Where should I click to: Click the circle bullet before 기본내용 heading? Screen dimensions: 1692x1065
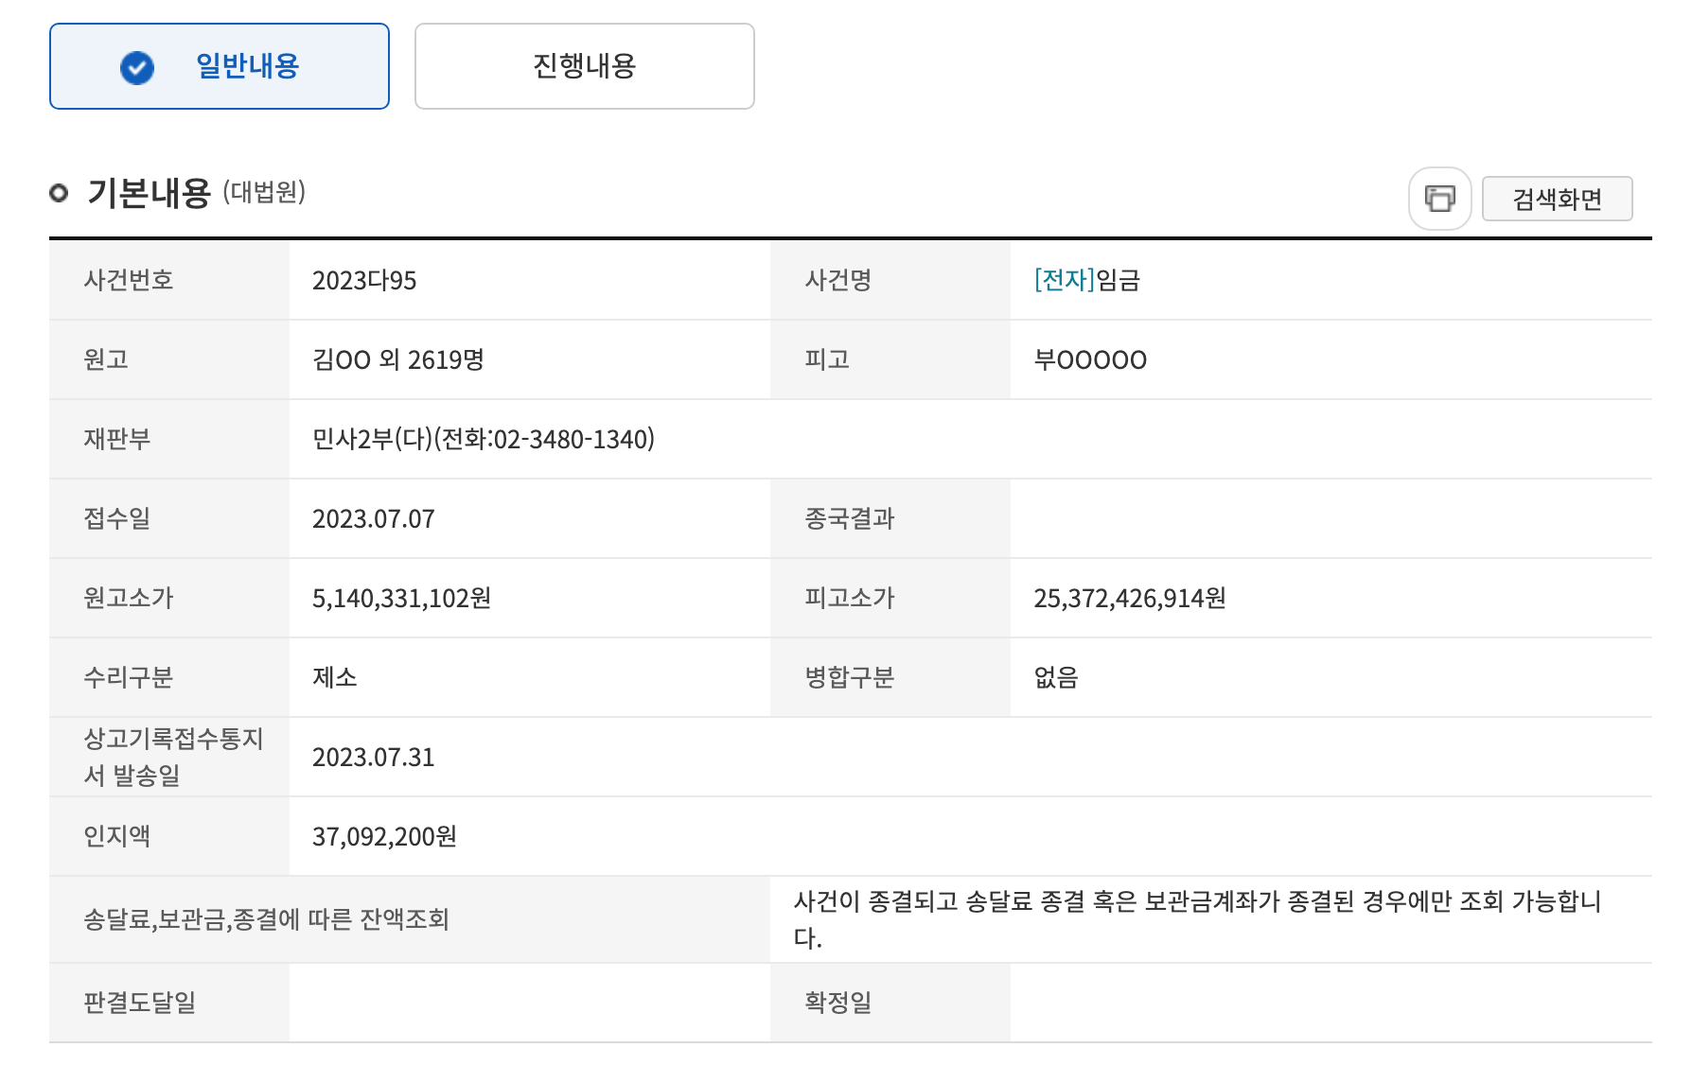(59, 193)
